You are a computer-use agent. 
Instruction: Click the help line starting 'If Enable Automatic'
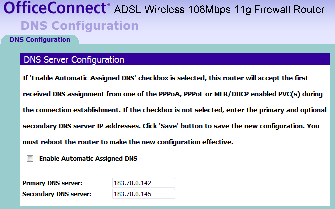pyautogui.click(x=165, y=78)
